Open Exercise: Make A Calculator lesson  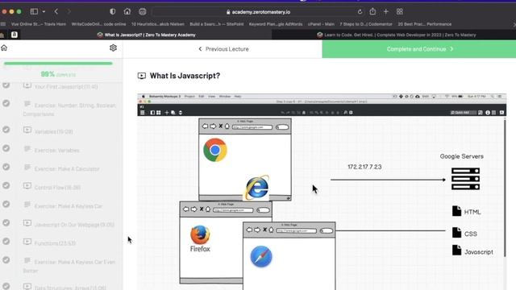(x=67, y=169)
